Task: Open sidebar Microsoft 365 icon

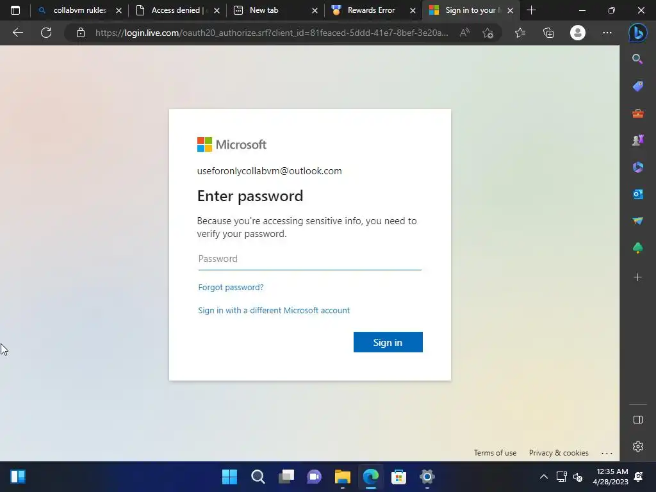Action: [637, 167]
